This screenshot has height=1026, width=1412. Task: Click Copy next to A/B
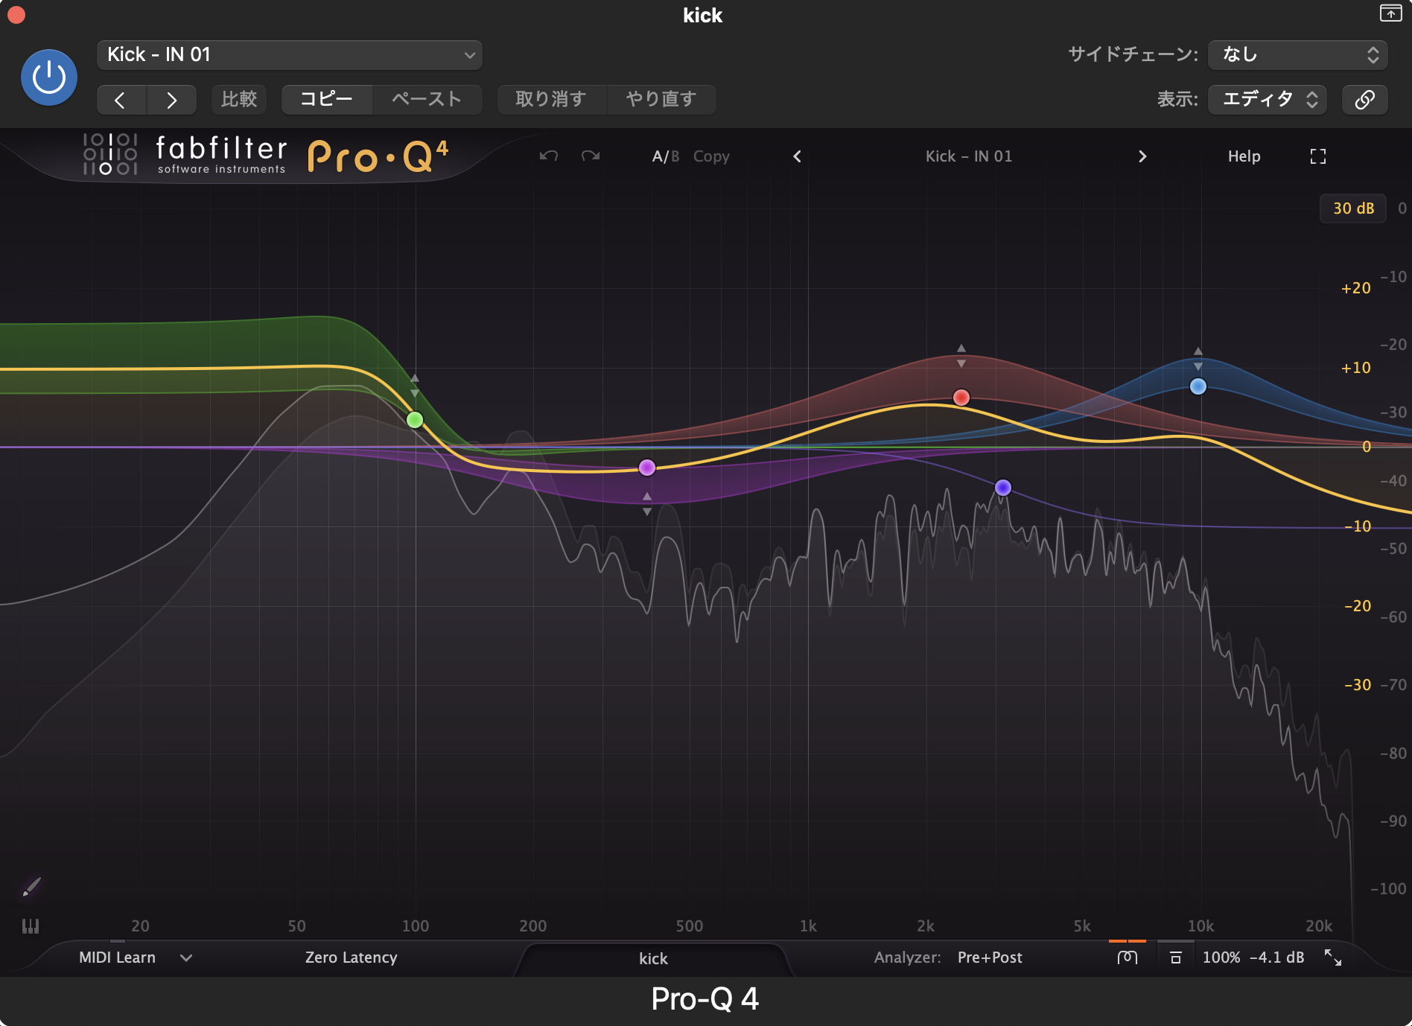[711, 156]
